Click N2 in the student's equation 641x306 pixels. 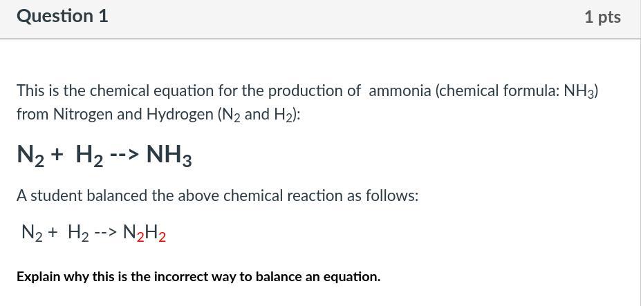click(33, 233)
